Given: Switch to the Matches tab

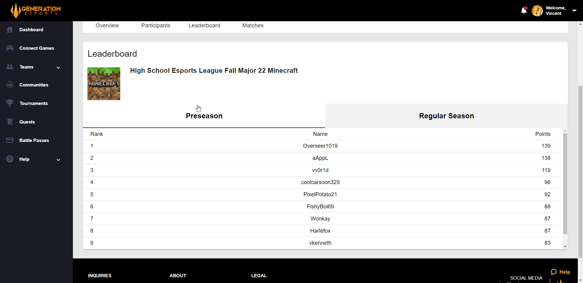Looking at the screenshot, I should click(x=253, y=25).
